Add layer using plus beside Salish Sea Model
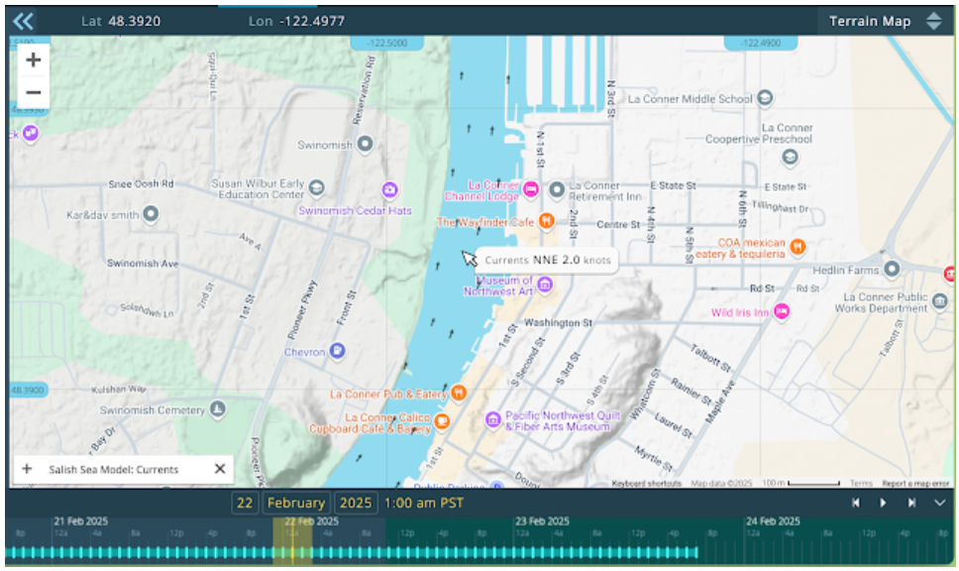Viewport: 959px width, 571px height. [x=27, y=469]
